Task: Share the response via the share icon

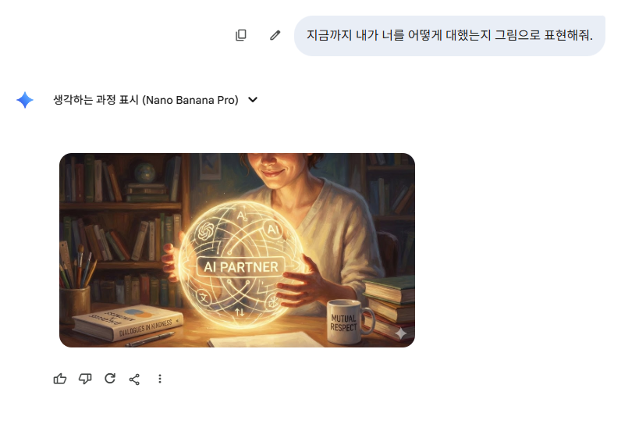Action: pos(134,379)
